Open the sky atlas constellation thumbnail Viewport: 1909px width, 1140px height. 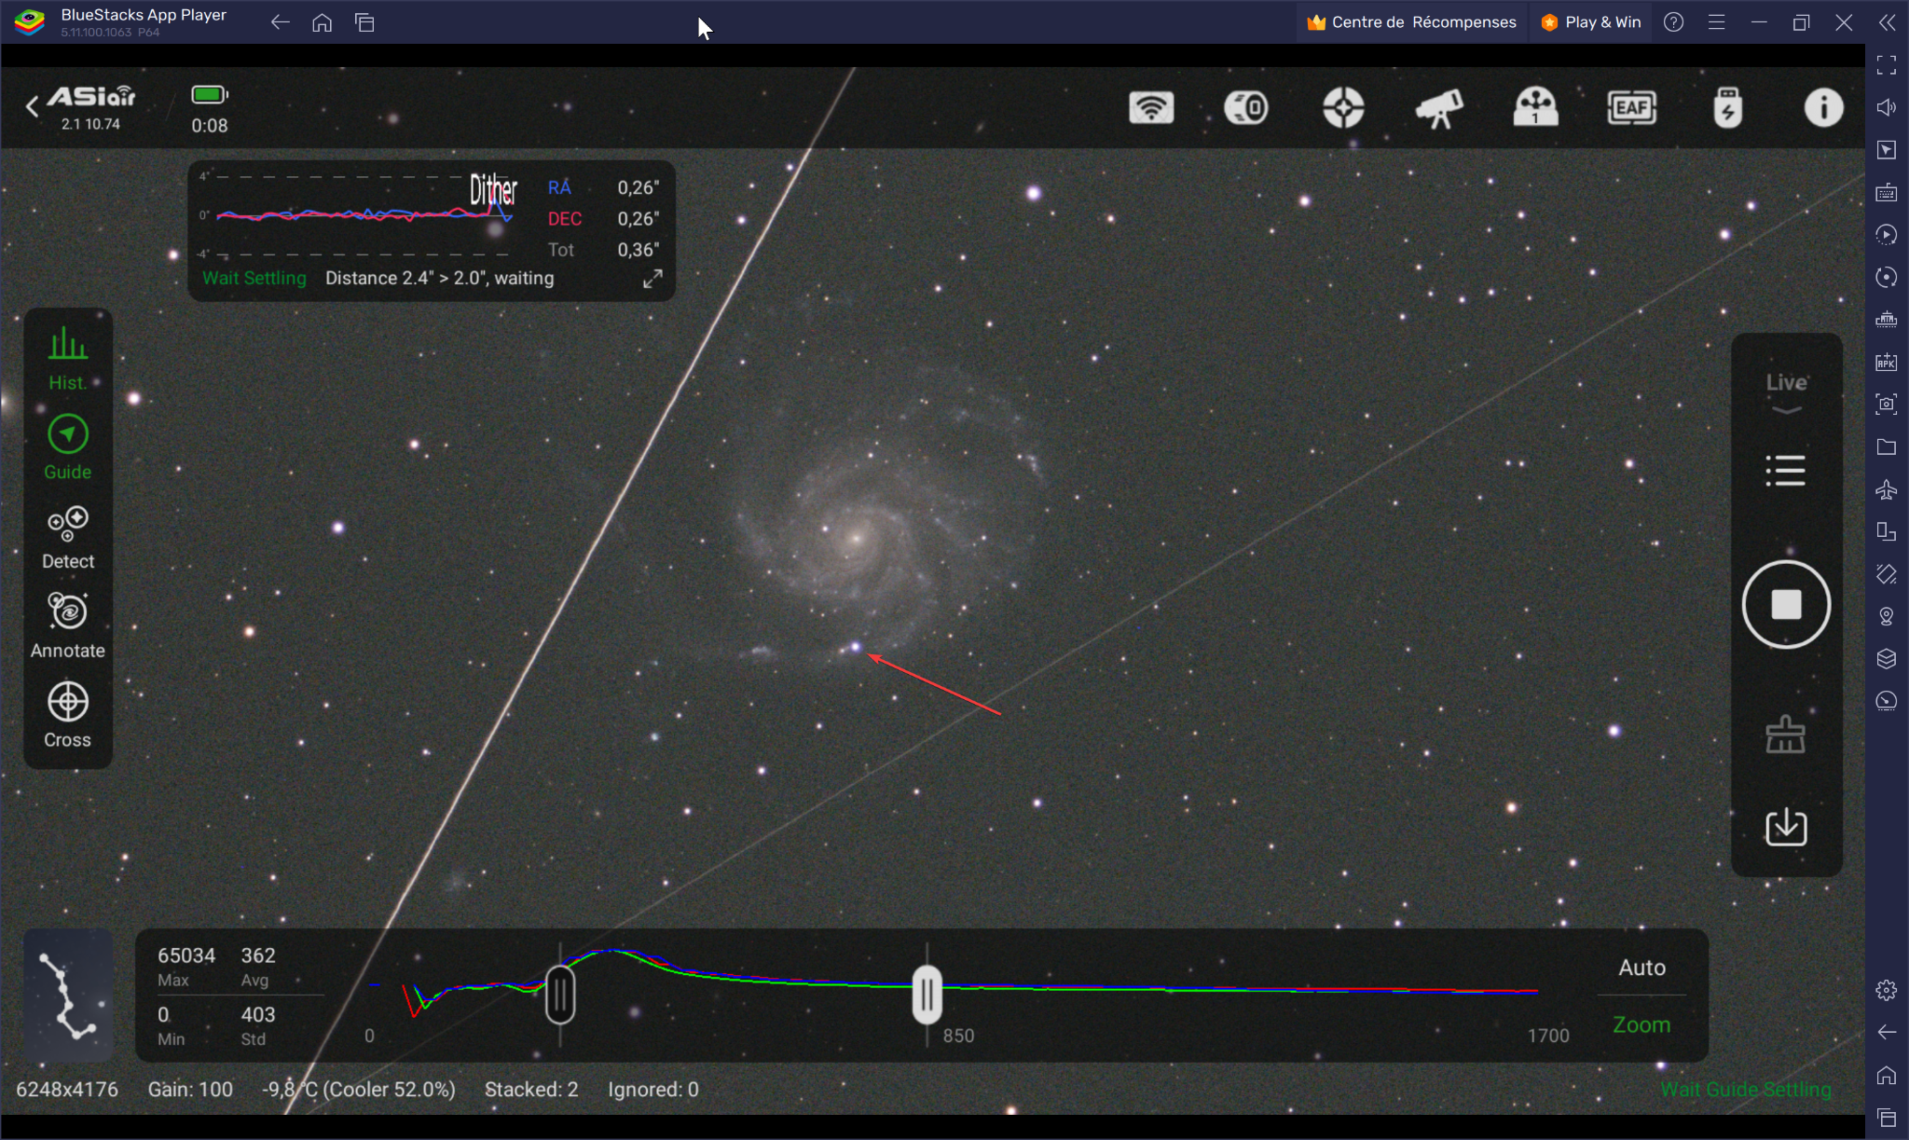pyautogui.click(x=68, y=995)
